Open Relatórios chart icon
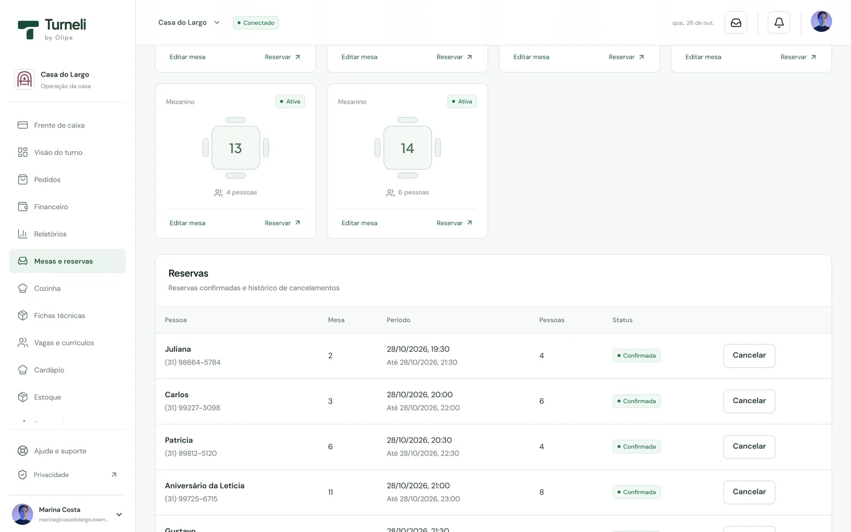This screenshot has height=532, width=851. point(23,234)
